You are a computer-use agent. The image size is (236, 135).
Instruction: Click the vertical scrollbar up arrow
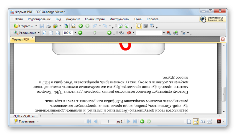pos(224,45)
